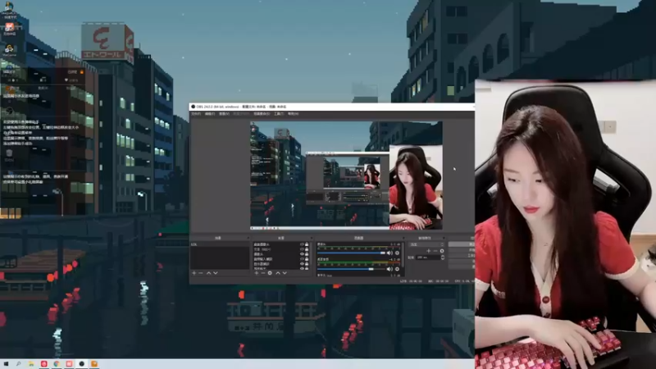Move the source up with the Sources up arrow

278,273
